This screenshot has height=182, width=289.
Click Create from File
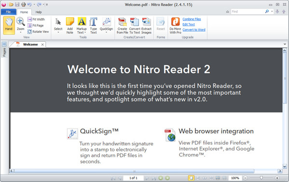[x=122, y=26]
